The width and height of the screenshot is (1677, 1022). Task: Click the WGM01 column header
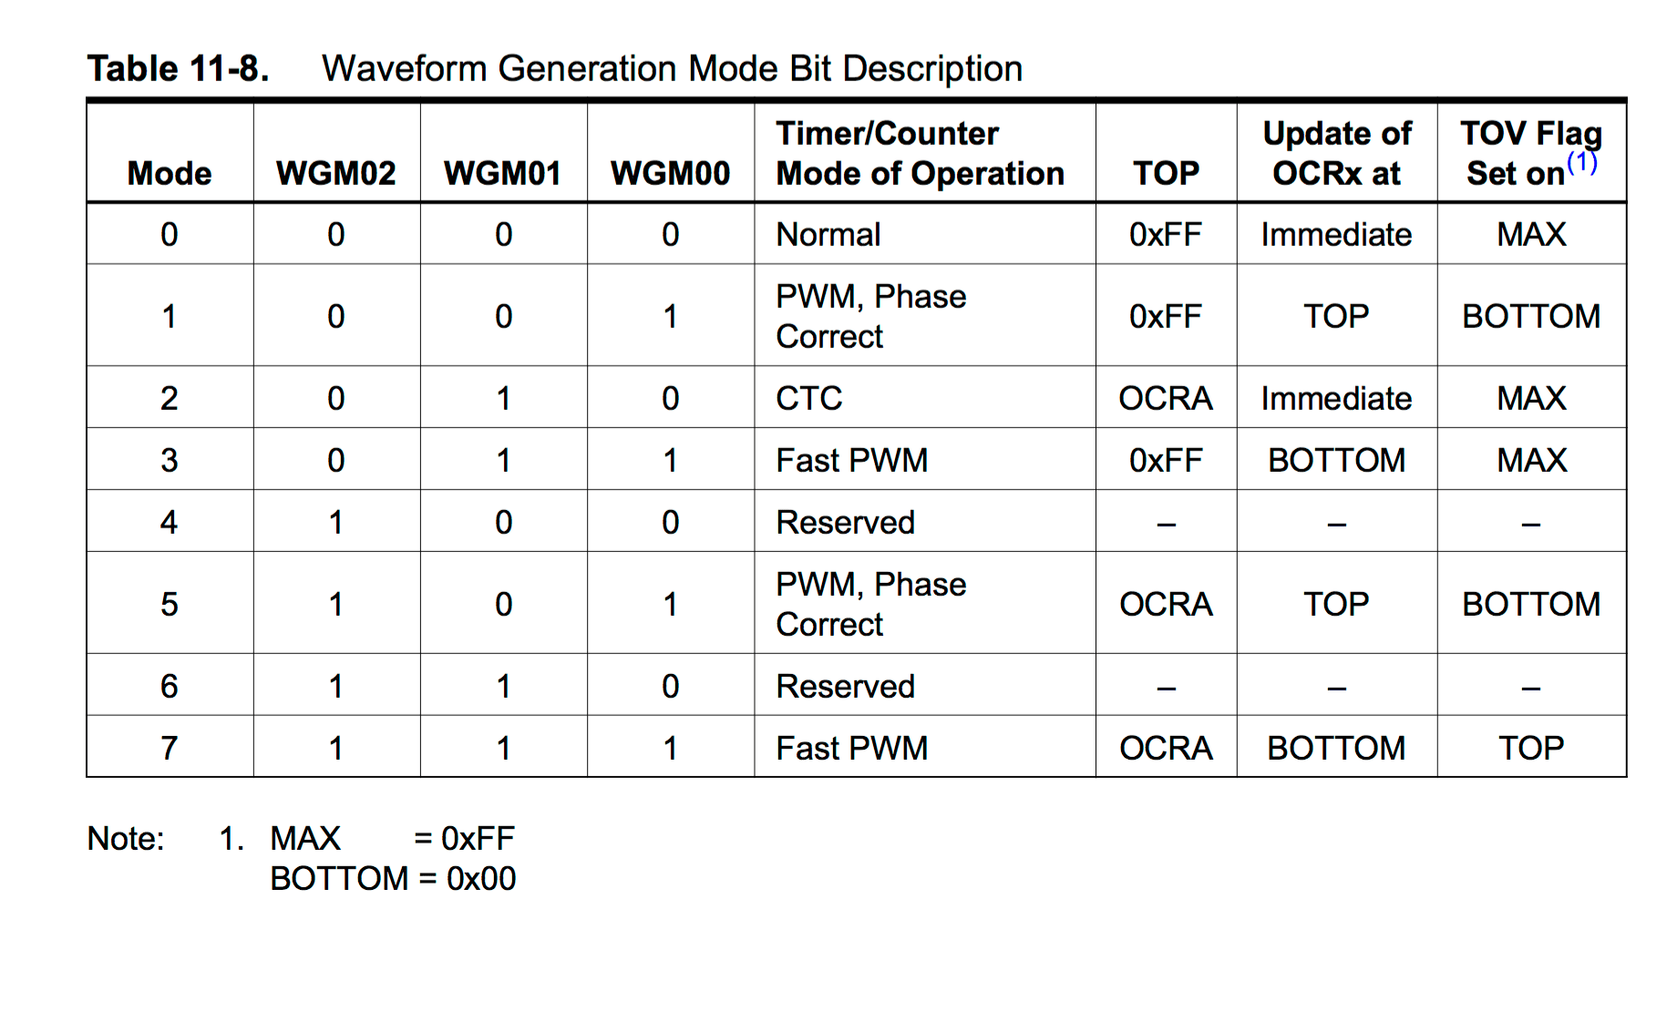click(x=503, y=173)
